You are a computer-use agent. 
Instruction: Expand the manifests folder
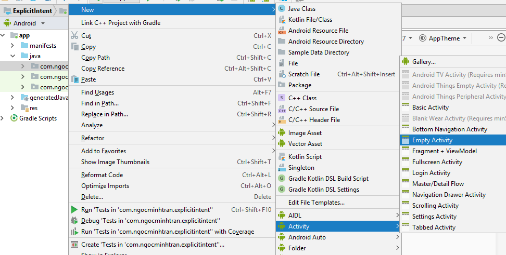tap(12, 45)
